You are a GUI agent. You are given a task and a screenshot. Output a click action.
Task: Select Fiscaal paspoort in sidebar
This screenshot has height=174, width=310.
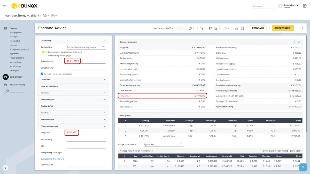coord(16,58)
